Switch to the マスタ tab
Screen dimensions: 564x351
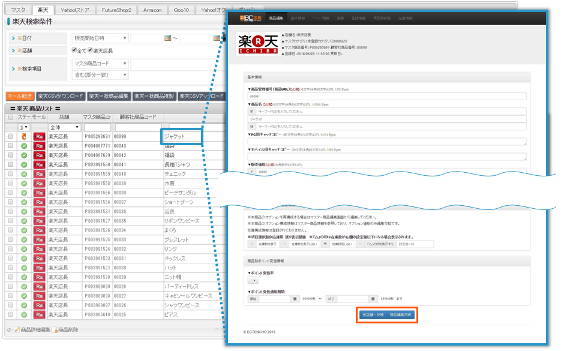pyautogui.click(x=19, y=10)
